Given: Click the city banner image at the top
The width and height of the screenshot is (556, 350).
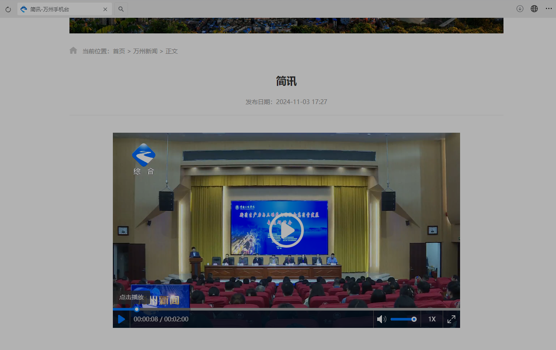Looking at the screenshot, I should pos(286,26).
